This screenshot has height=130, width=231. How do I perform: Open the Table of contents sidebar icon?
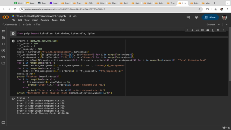(3, 31)
